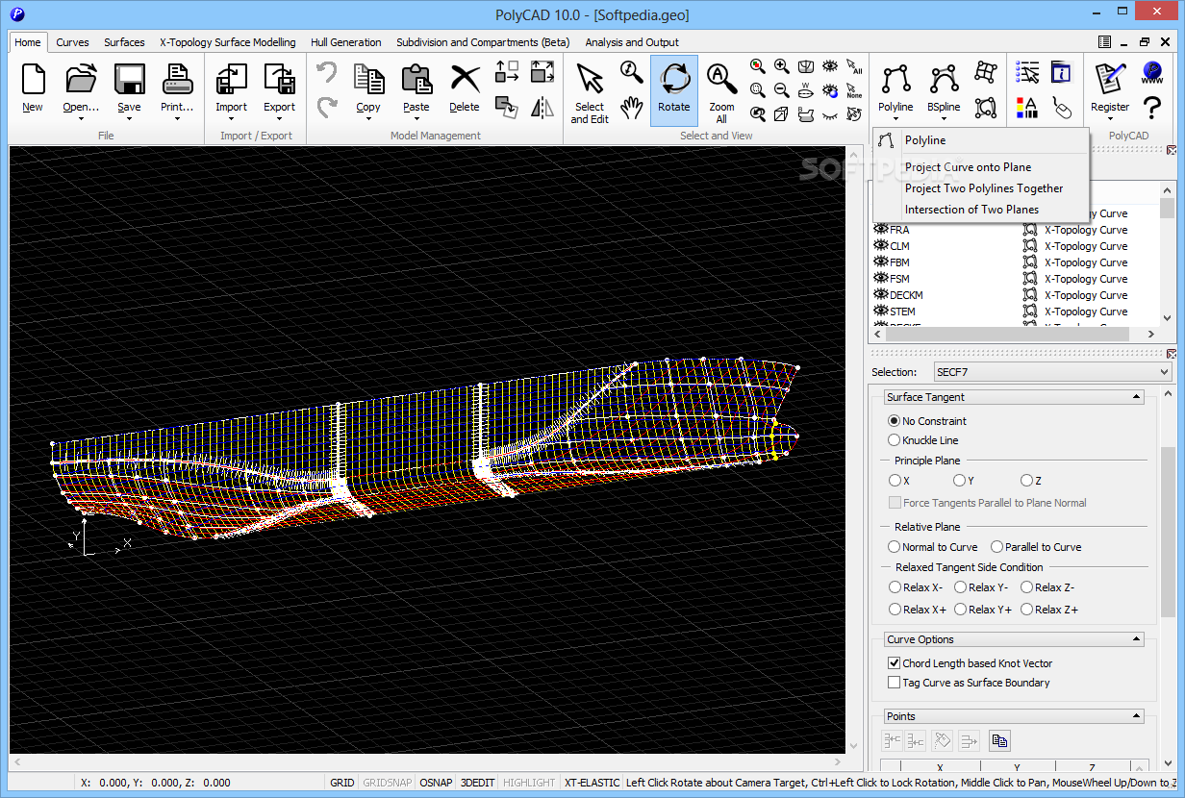Choose Project Two Polylines Together
1185x798 pixels.
981,188
